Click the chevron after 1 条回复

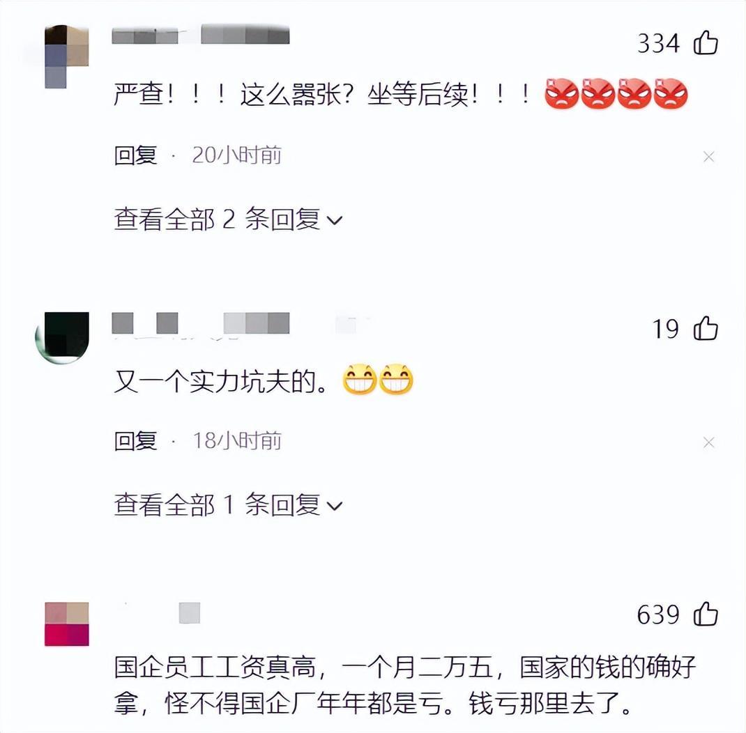(x=335, y=507)
